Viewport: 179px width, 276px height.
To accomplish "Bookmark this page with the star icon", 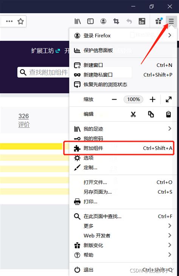I will tap(21, 22).
